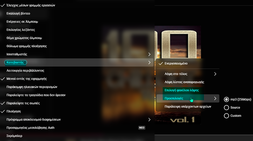
Task: Expand the Ισοσταθμιστής submenu arrow
Action: coord(150,54)
